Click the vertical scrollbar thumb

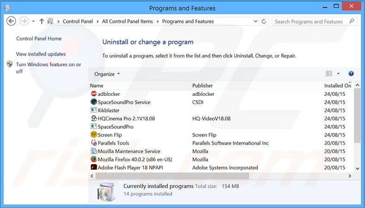coord(357,115)
